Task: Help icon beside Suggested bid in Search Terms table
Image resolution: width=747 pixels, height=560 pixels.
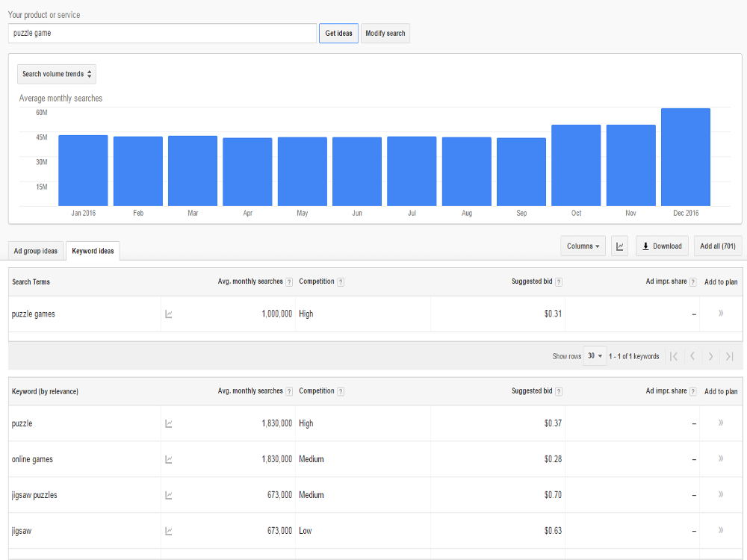Action: [x=559, y=282]
